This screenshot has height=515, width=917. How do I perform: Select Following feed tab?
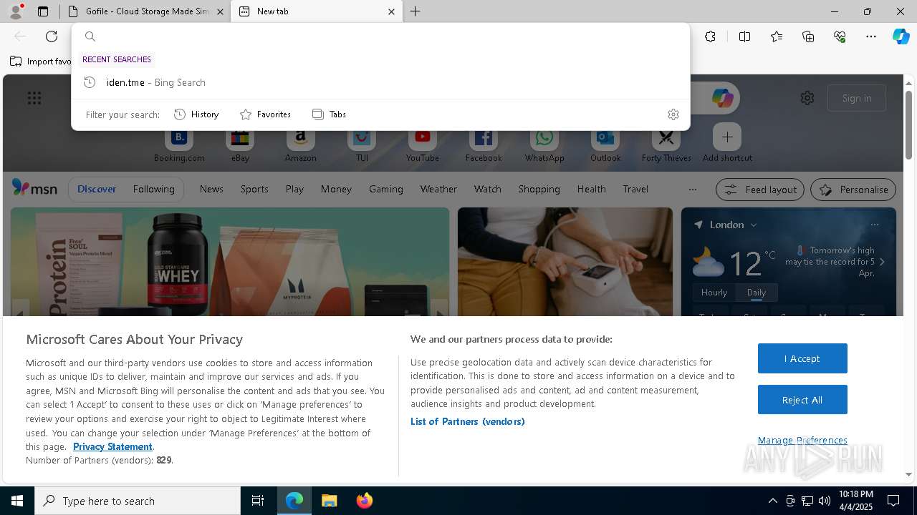tap(153, 190)
